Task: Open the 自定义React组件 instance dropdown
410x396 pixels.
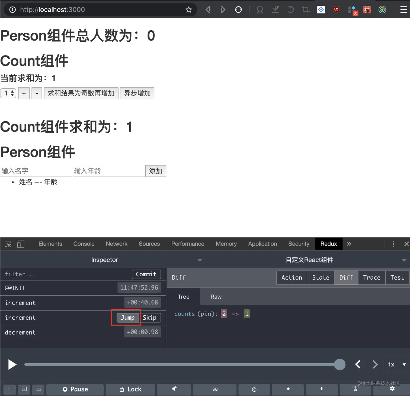Action: (309, 260)
